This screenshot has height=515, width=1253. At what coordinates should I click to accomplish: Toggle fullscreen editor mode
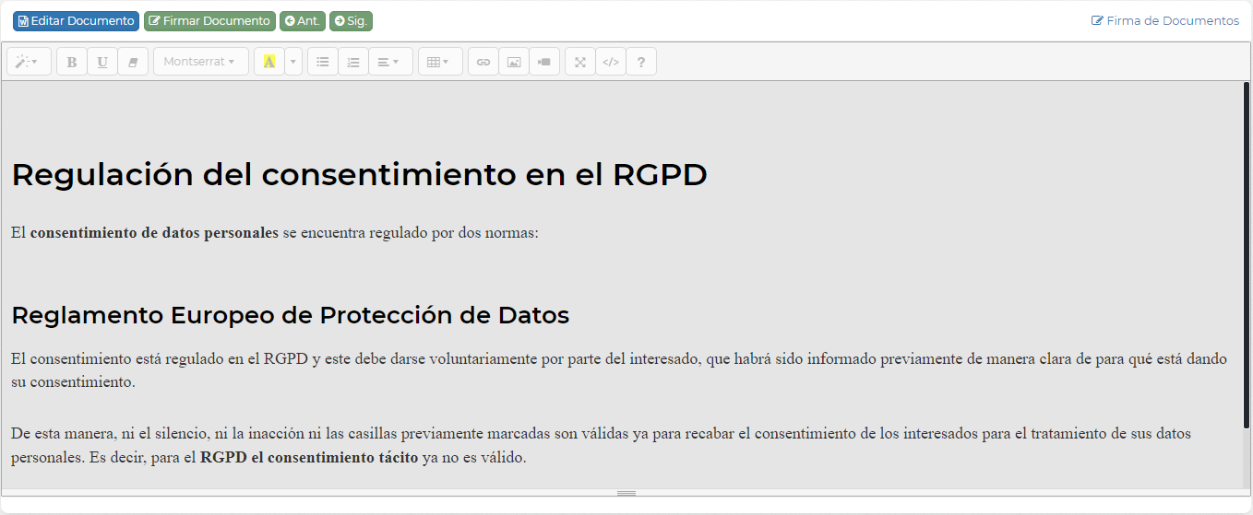point(579,62)
